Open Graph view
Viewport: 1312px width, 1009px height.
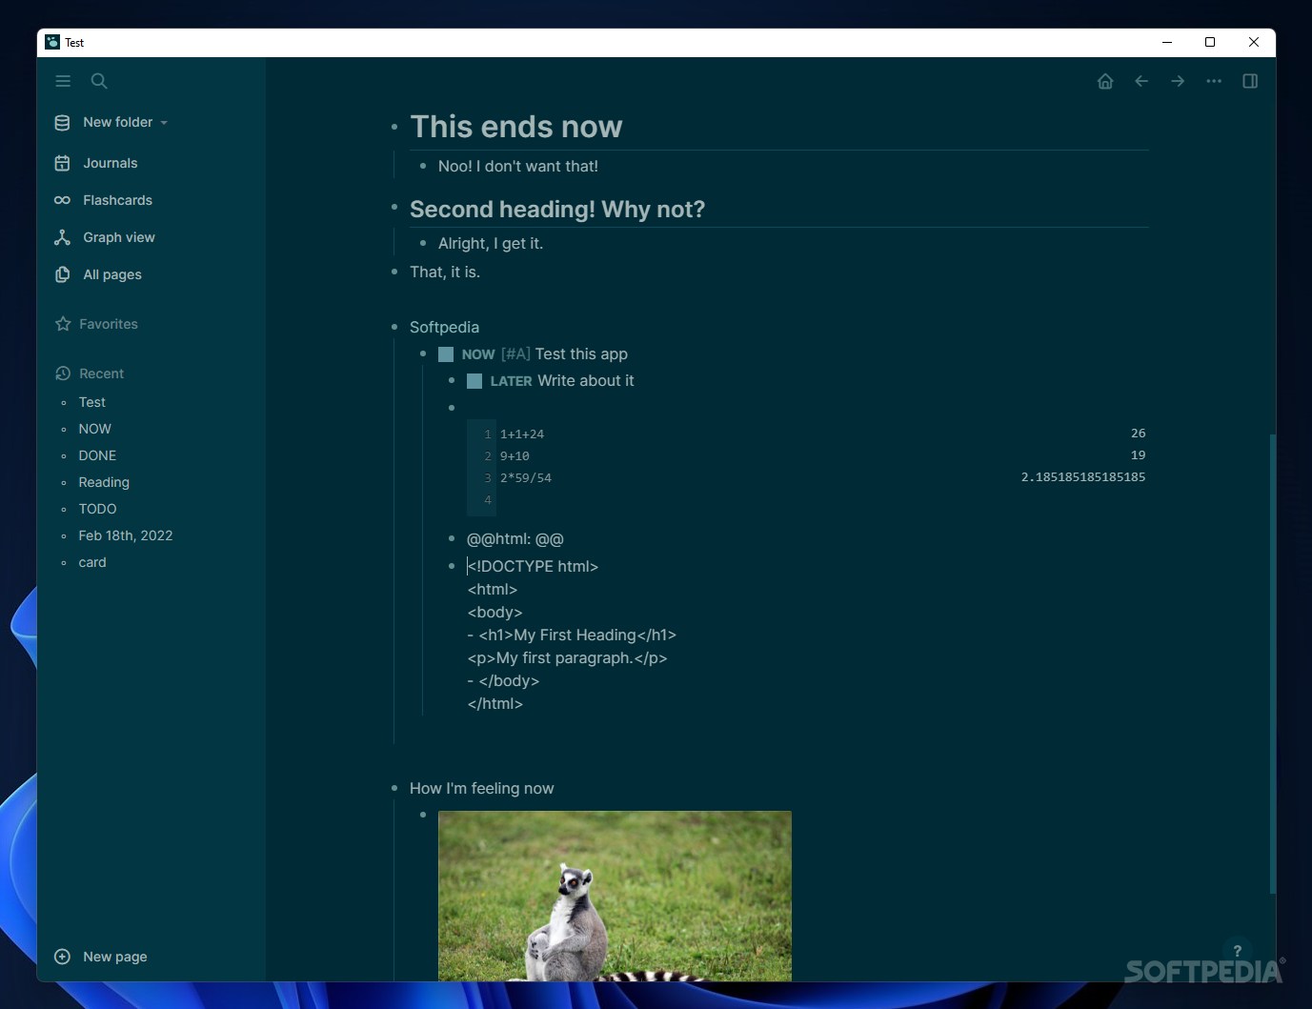pyautogui.click(x=118, y=237)
